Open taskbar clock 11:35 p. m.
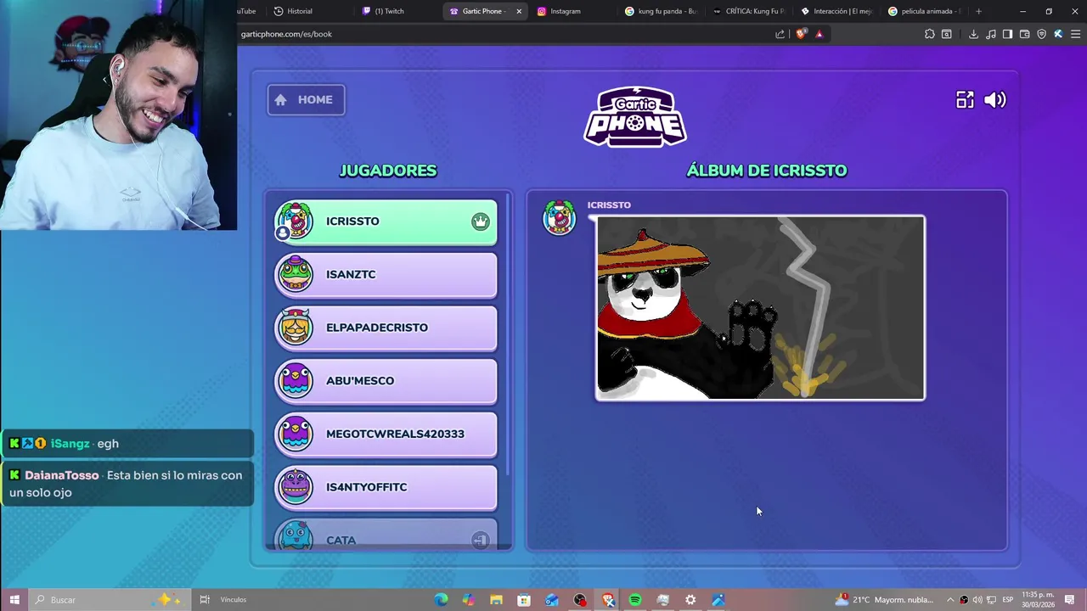Viewport: 1087px width, 611px height. [x=1038, y=600]
